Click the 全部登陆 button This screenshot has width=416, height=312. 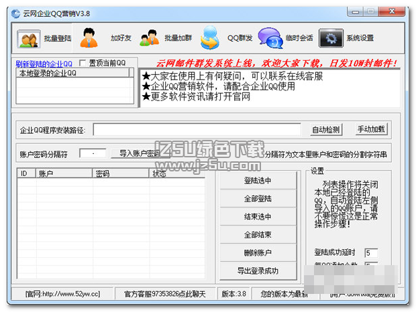pyautogui.click(x=258, y=198)
